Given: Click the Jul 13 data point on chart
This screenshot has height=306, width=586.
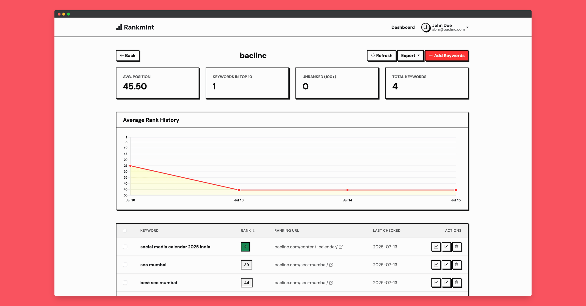Looking at the screenshot, I should (239, 190).
